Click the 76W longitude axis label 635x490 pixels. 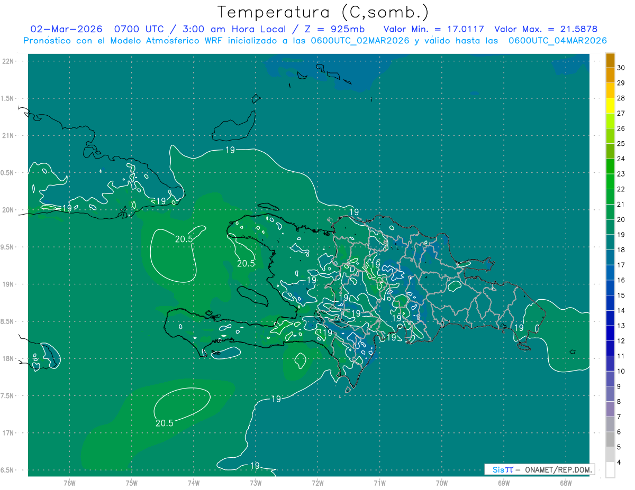[69, 482]
